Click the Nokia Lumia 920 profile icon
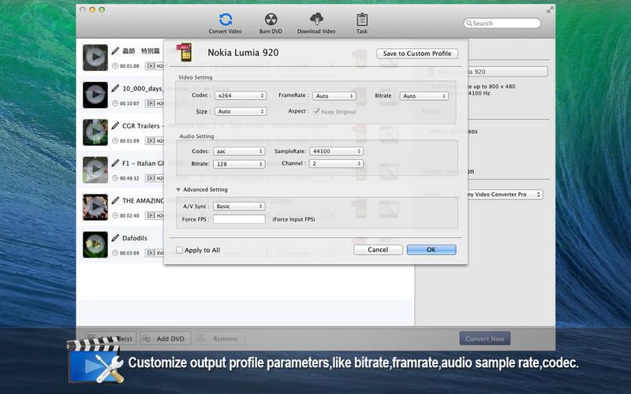Viewport: 631px width, 394px height. point(184,53)
